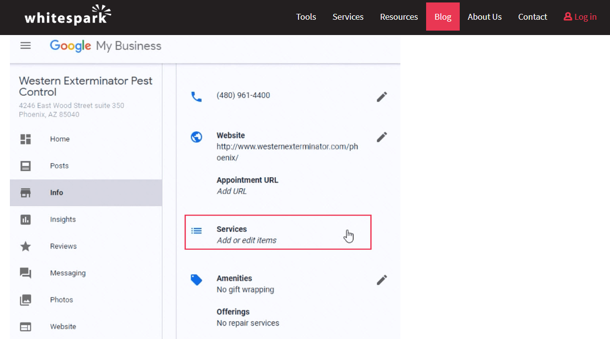
Task: Open the About Us page
Action: click(x=484, y=17)
